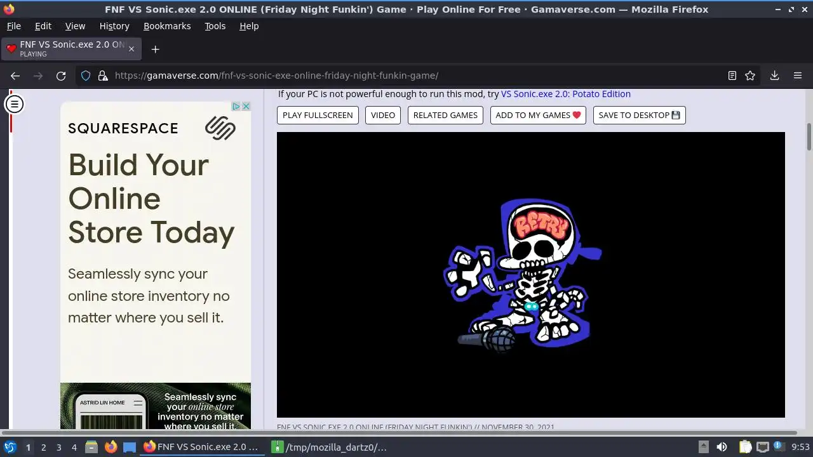Screen dimensions: 813x457
Task: Click the 9:53 clock in the tray
Action: coord(800,447)
